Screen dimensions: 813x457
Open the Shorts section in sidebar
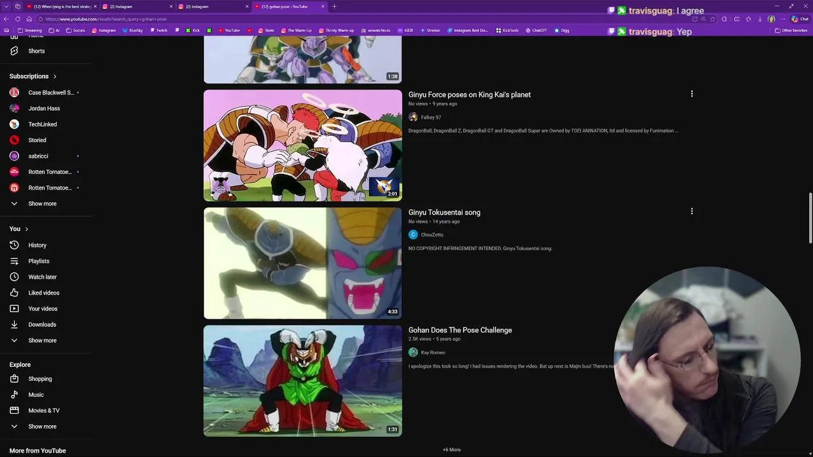click(36, 51)
